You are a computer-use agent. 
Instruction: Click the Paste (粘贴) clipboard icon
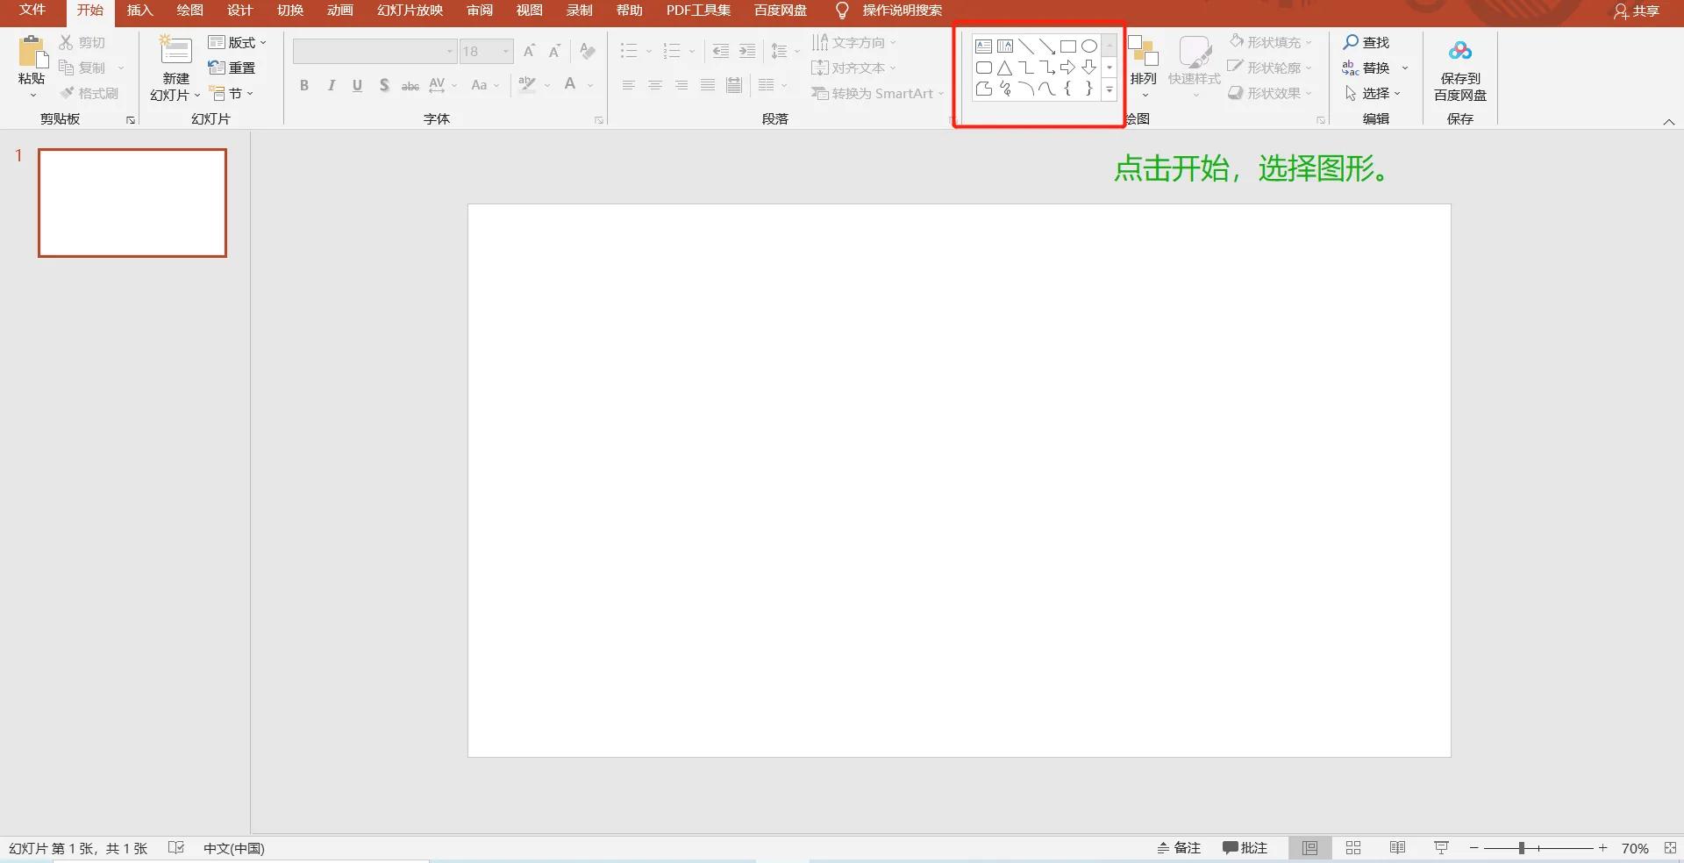click(32, 52)
